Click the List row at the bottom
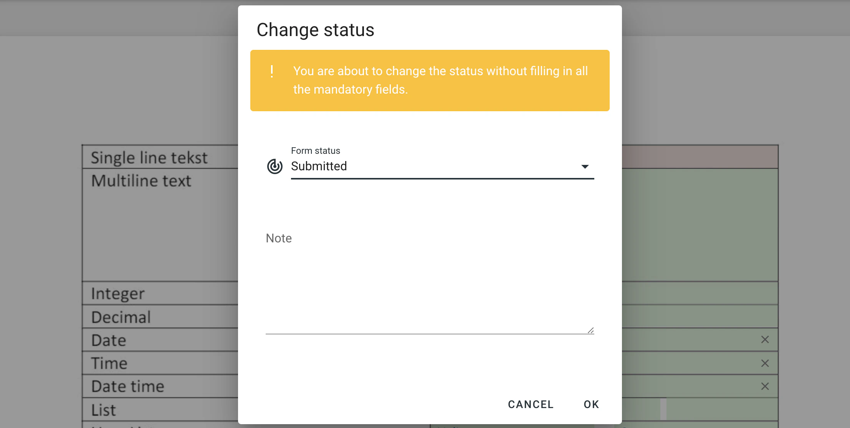This screenshot has width=850, height=428. (x=103, y=410)
